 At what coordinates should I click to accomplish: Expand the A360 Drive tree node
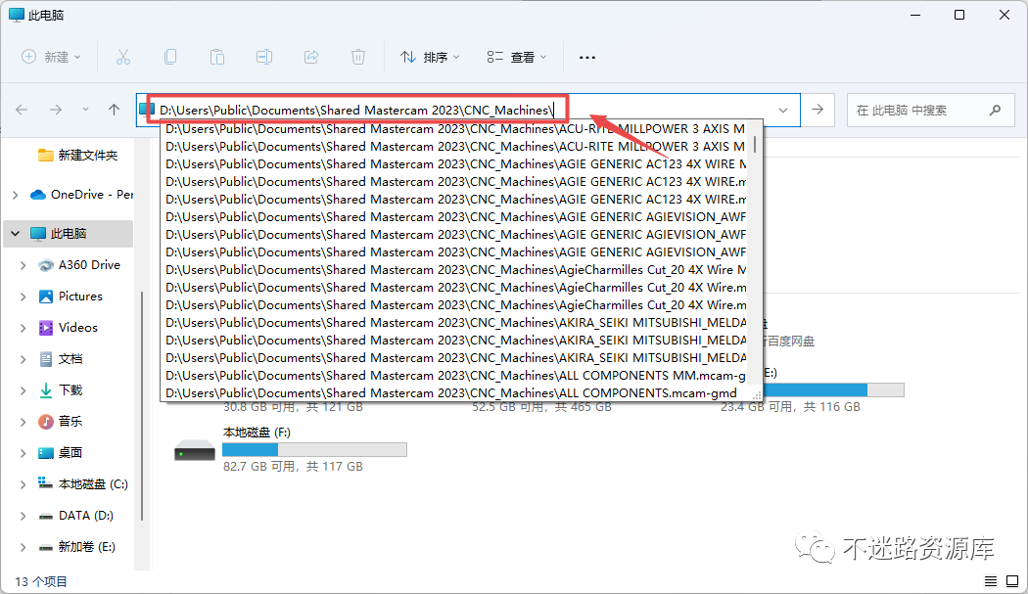click(23, 265)
